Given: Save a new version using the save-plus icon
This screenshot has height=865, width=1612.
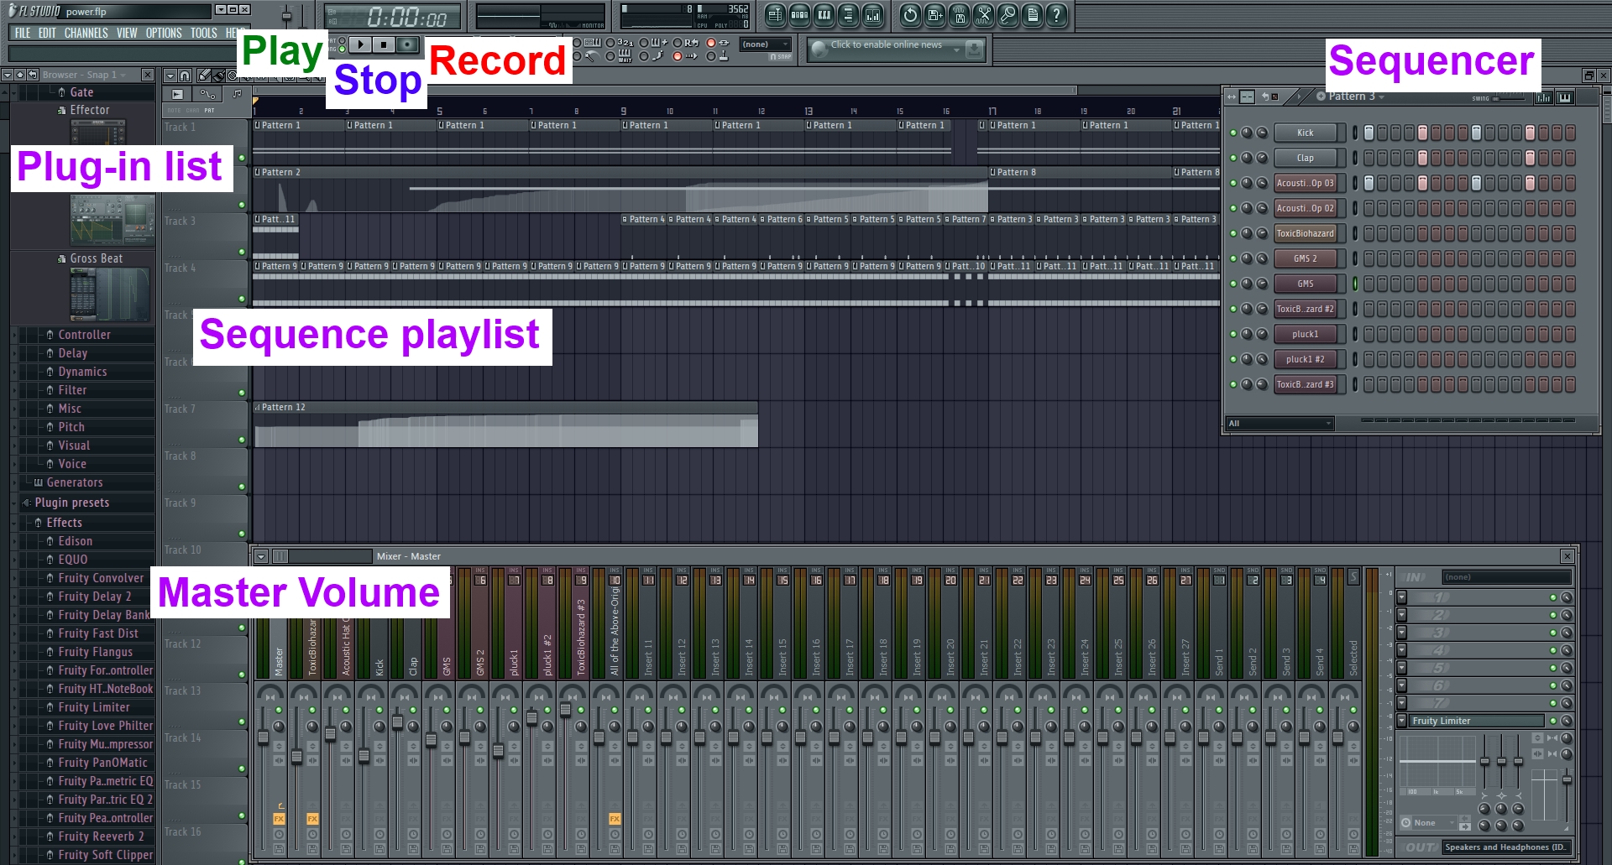Looking at the screenshot, I should (934, 14).
